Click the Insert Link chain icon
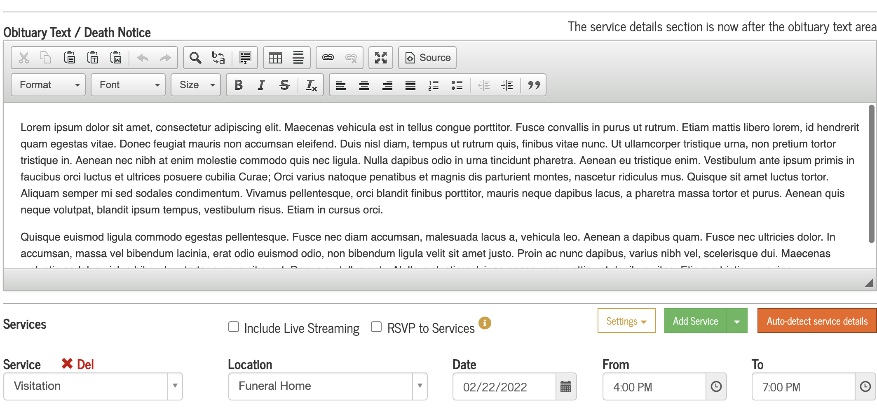877x412 pixels. click(328, 58)
